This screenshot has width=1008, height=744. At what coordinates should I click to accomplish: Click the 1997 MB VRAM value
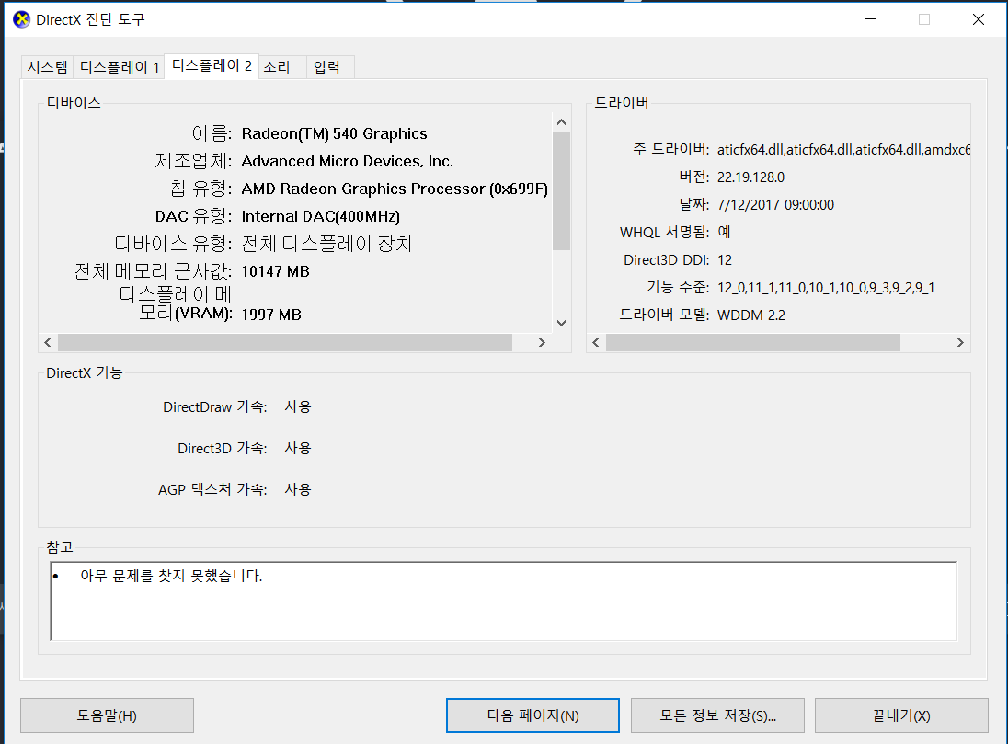point(271,315)
